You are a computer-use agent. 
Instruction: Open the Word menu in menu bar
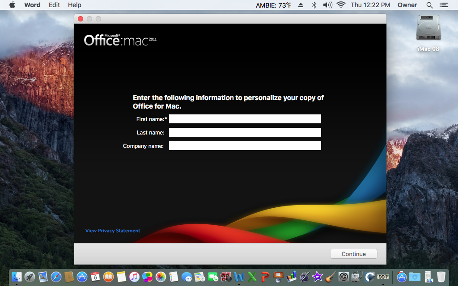(x=32, y=5)
